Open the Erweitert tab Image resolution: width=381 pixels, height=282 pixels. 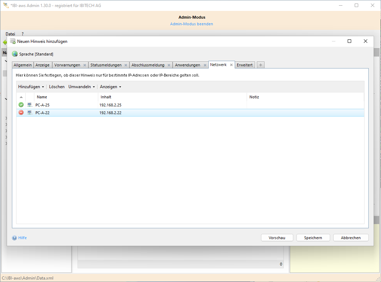pyautogui.click(x=245, y=65)
